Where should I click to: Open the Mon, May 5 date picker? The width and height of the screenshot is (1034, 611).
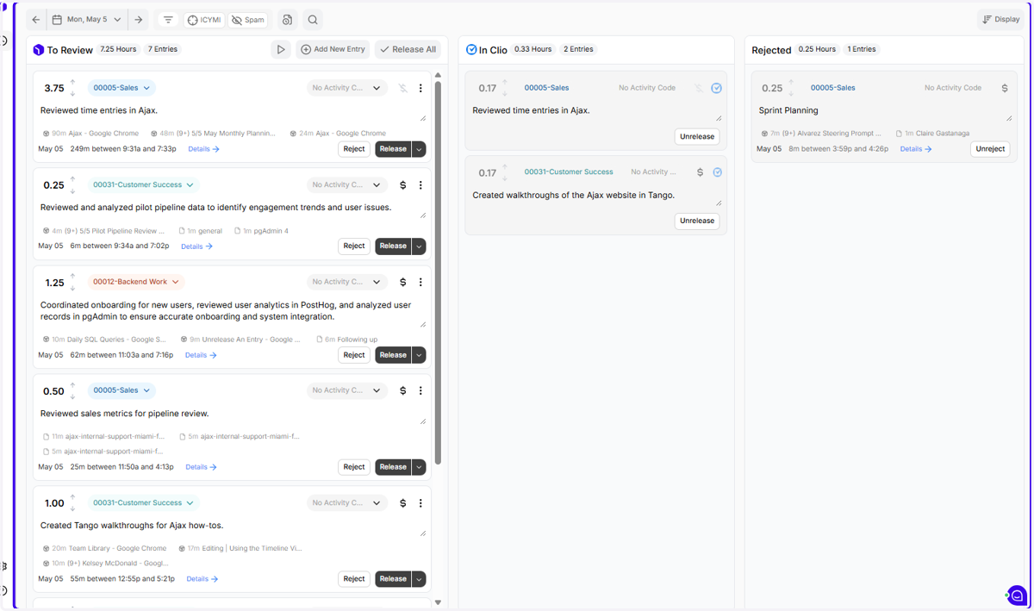(86, 20)
